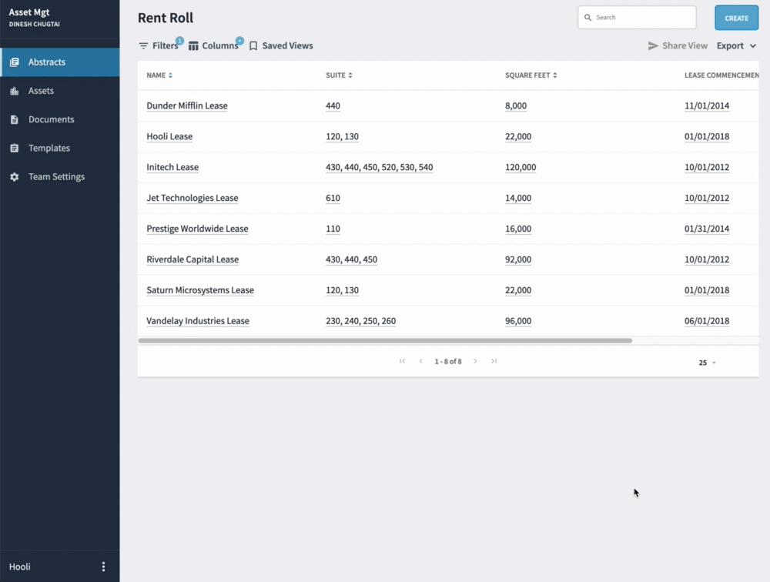Click commencement date 11/01/2014
Viewport: 770px width, 582px height.
tap(707, 105)
